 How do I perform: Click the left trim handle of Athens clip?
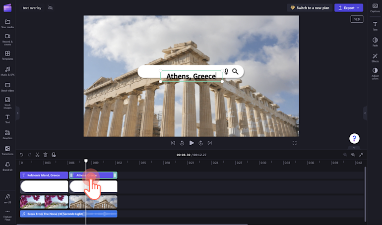click(x=71, y=175)
